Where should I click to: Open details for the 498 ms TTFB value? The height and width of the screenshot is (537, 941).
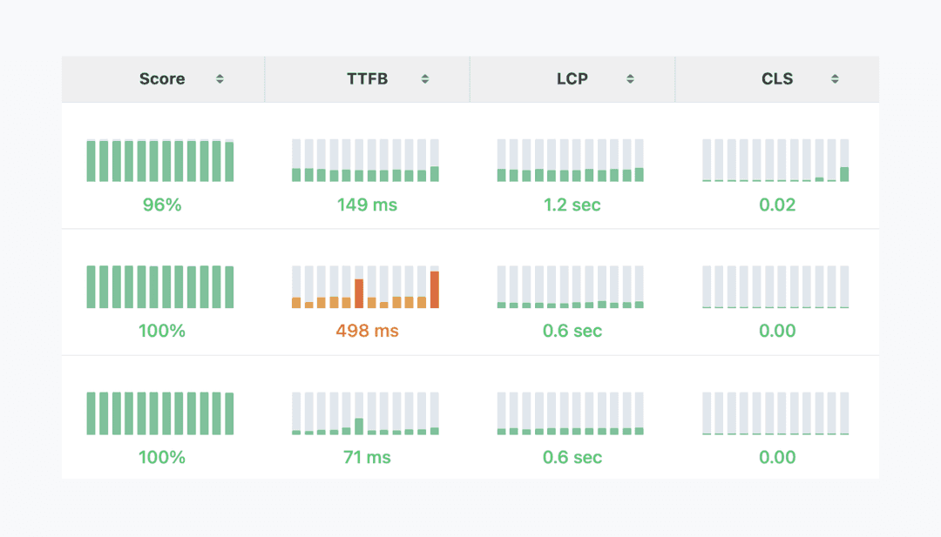coord(366,331)
